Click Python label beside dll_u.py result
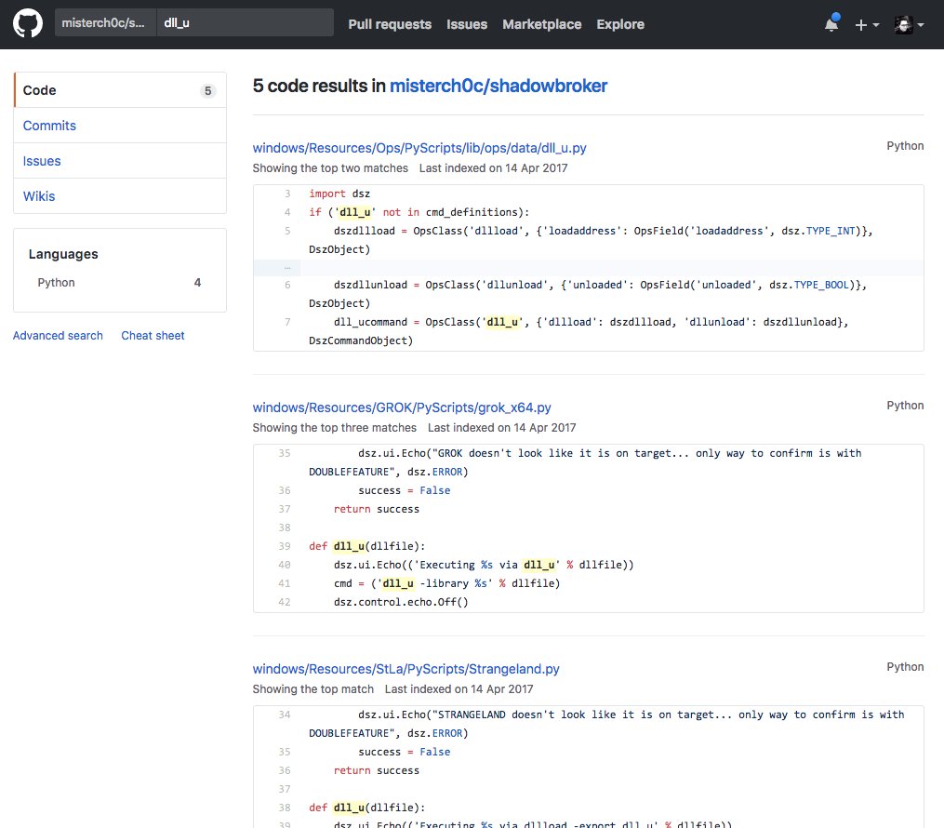 tap(905, 146)
